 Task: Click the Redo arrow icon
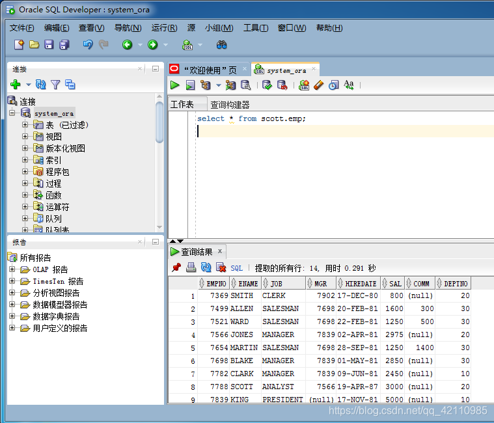tap(103, 45)
